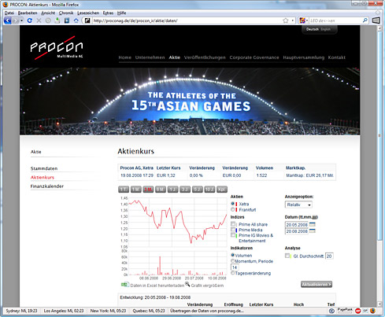Screen dimensions: 385x317
Task: Enable the Prime All share checkbox
Action: [233, 223]
